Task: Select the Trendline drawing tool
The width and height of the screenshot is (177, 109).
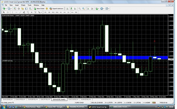Action: pyautogui.click(x=20, y=12)
